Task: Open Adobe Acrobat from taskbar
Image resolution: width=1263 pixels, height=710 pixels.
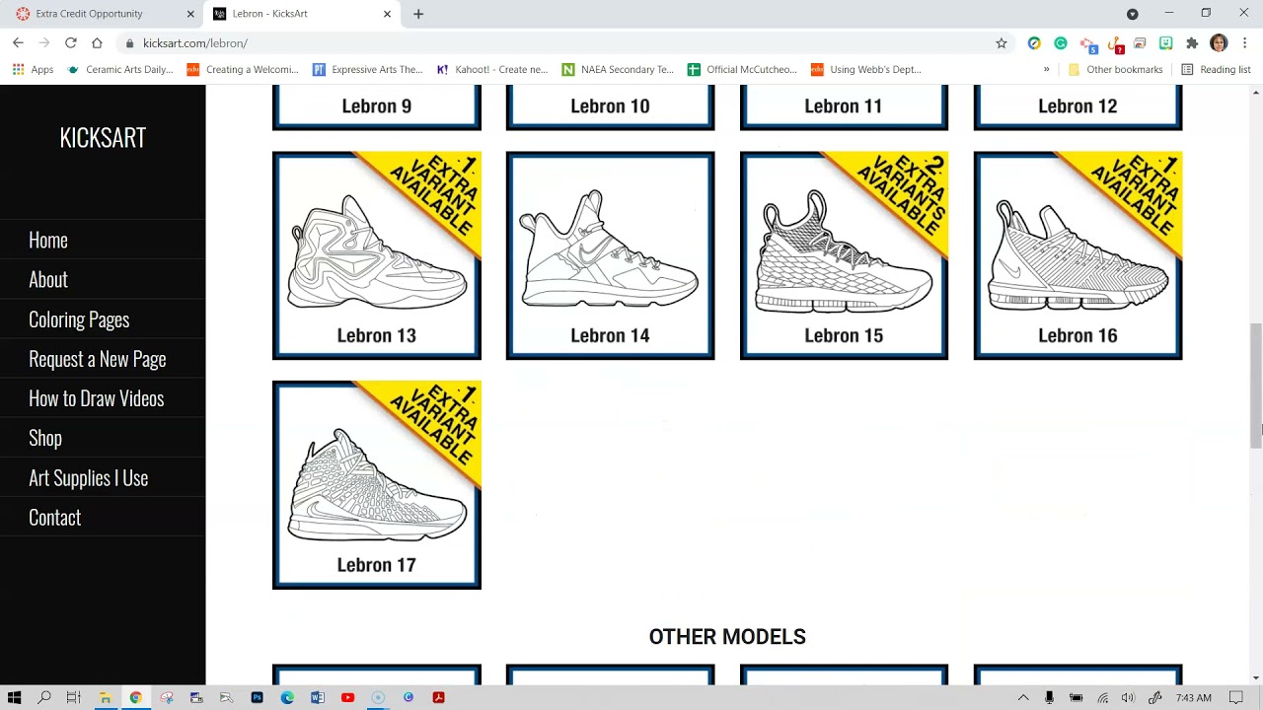Action: (438, 697)
